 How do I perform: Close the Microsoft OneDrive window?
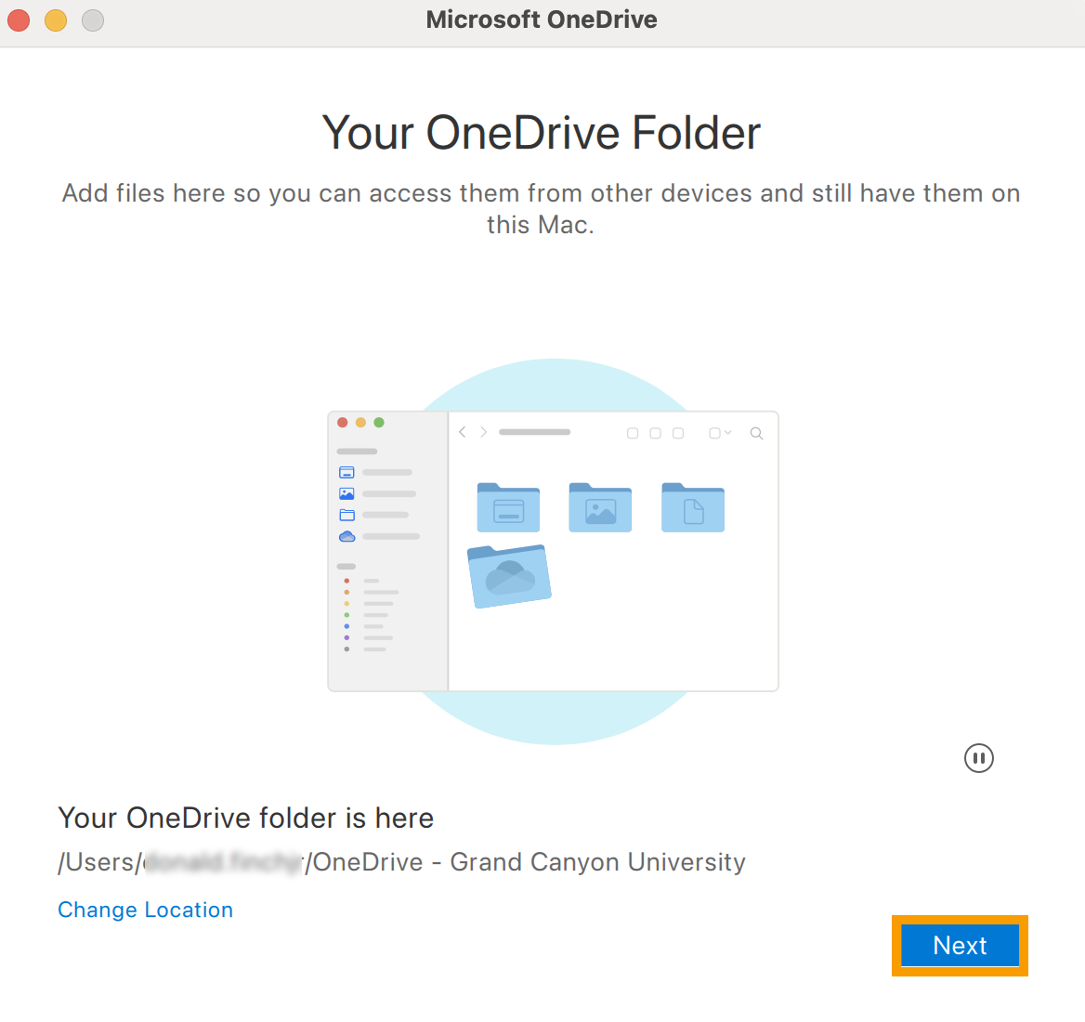[x=19, y=20]
